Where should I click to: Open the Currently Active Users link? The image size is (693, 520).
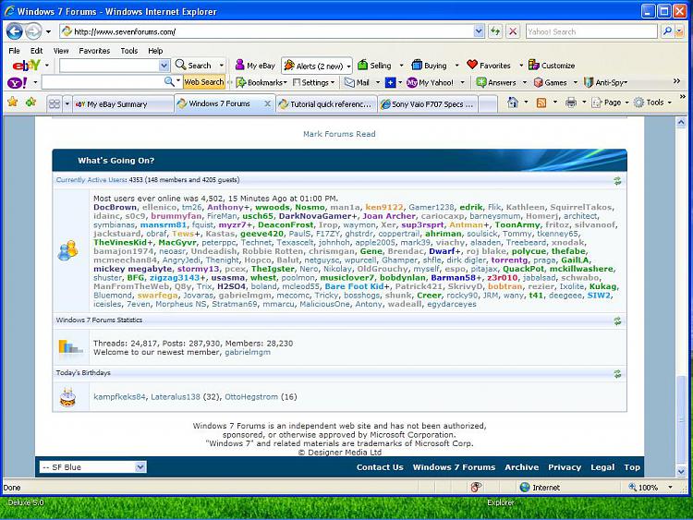(x=91, y=180)
